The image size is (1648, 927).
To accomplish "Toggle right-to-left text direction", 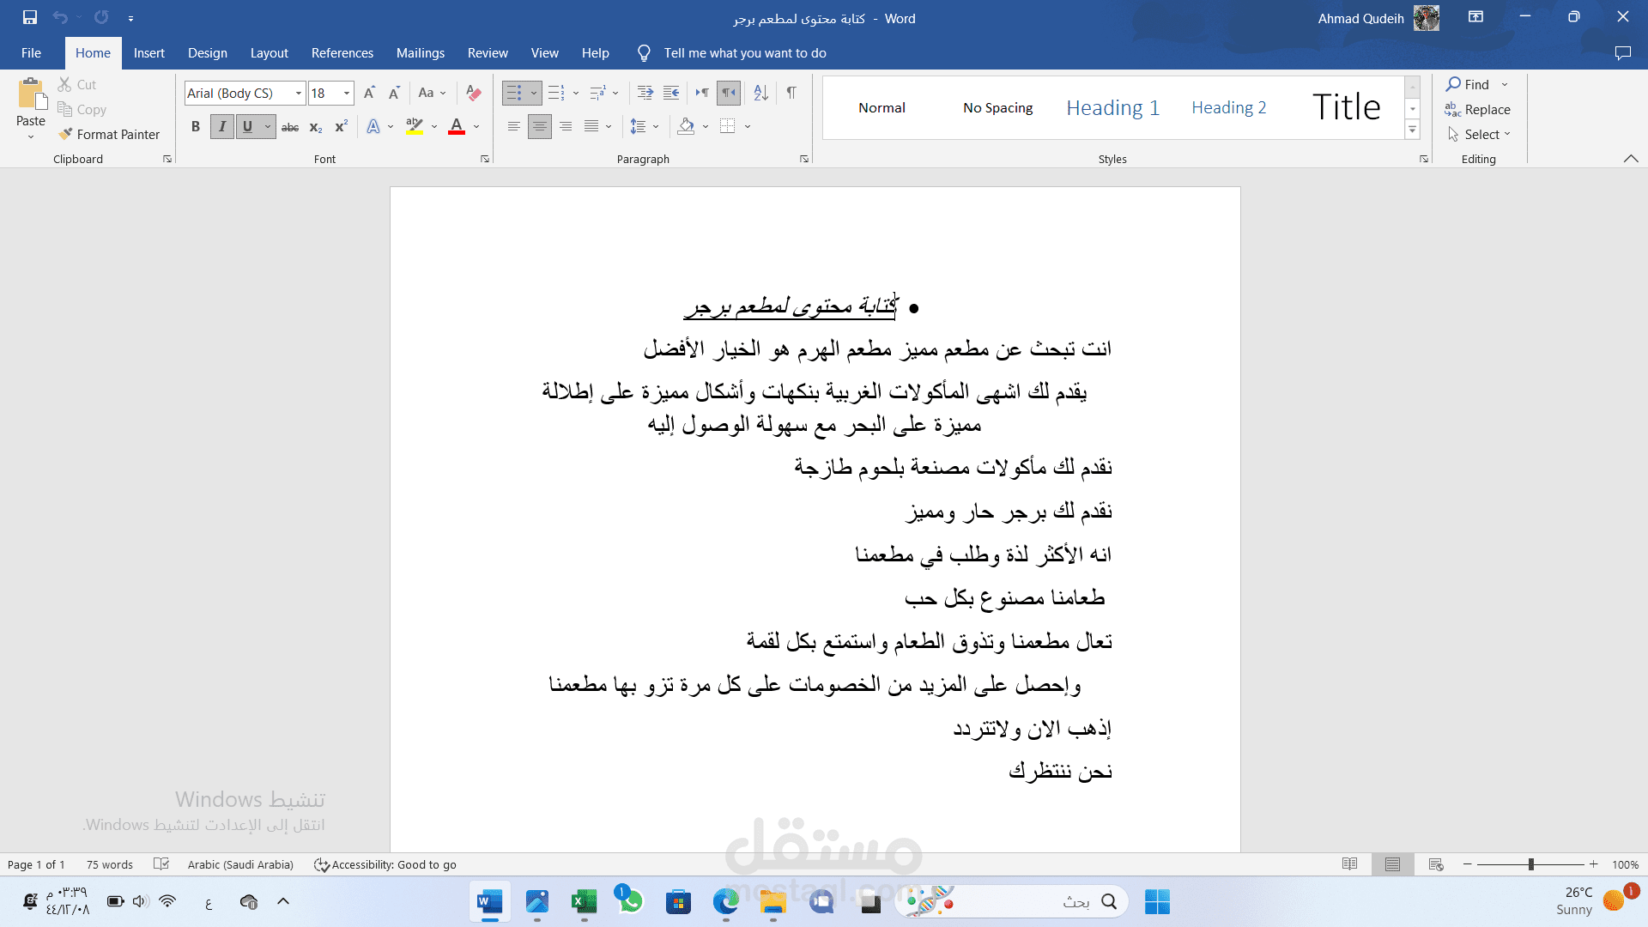I will 729,93.
